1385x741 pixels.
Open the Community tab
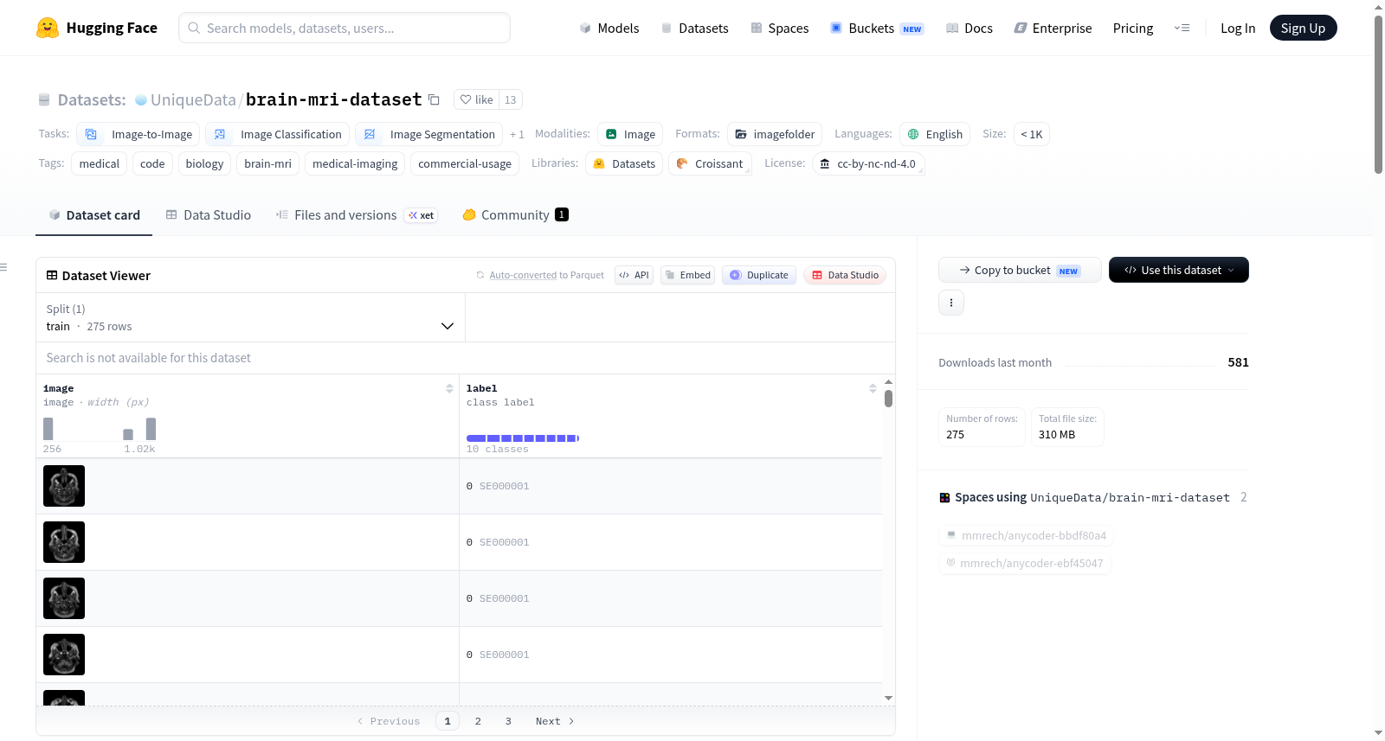(x=515, y=215)
